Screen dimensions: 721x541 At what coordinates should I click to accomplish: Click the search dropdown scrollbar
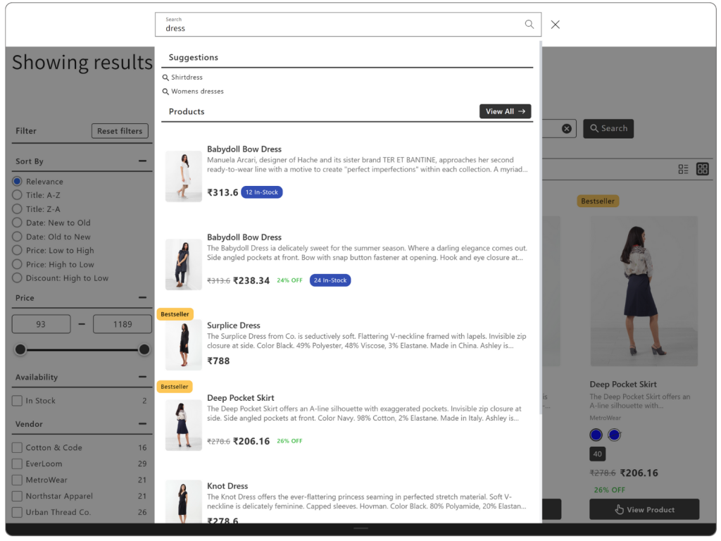point(540,228)
